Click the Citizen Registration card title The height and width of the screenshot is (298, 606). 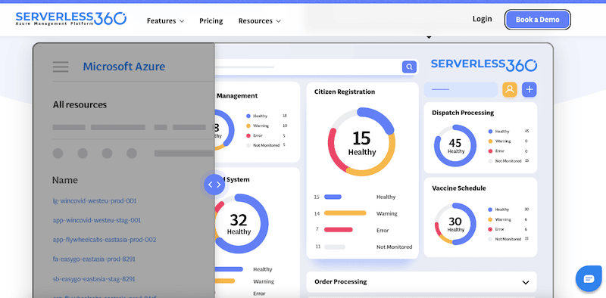coord(345,92)
